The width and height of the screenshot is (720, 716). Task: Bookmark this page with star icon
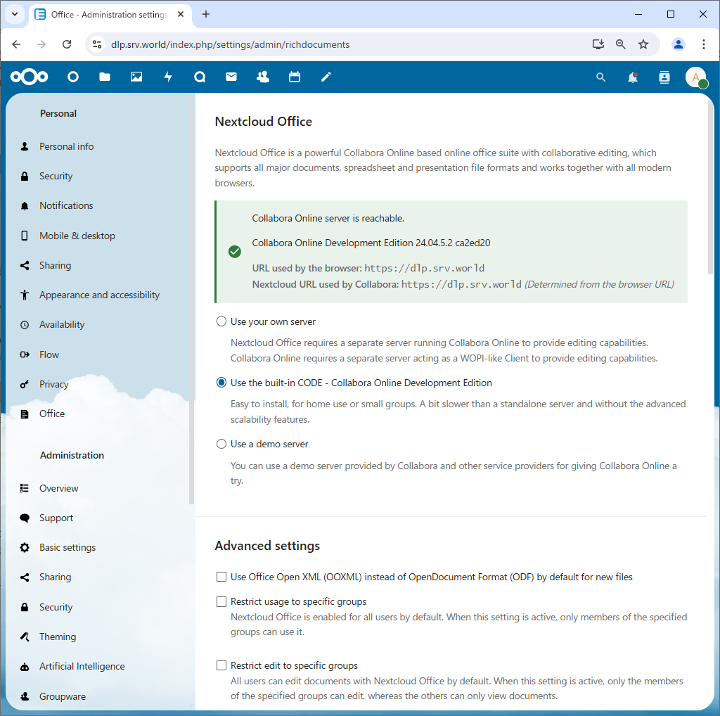(x=643, y=44)
